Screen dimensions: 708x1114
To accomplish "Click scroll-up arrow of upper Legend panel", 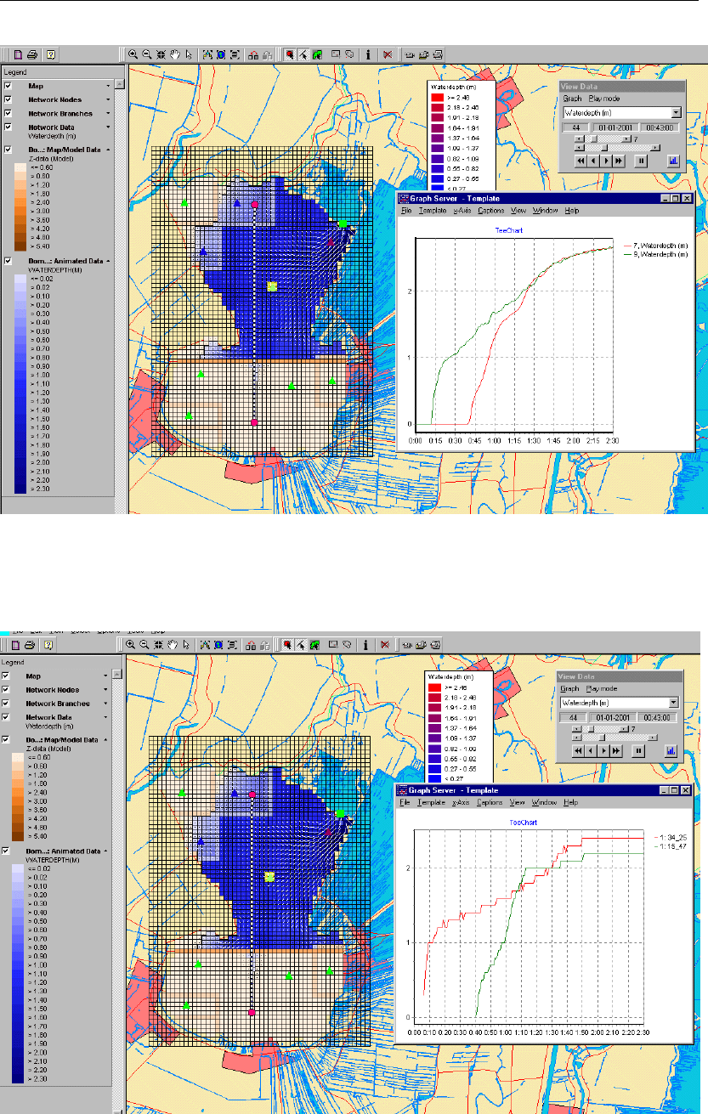I will pyautogui.click(x=120, y=85).
